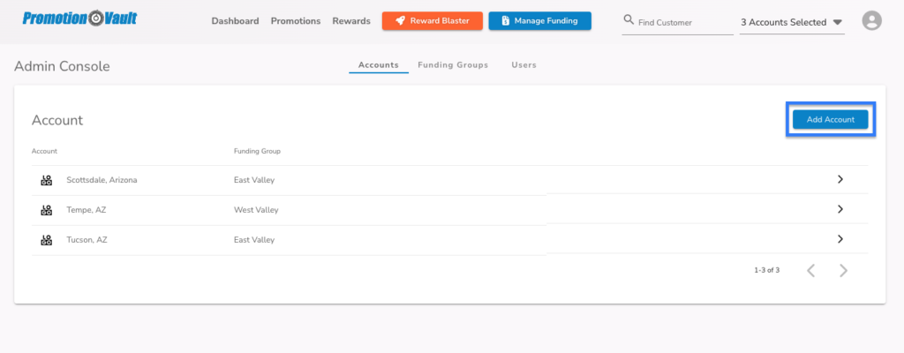Open the user profile avatar icon

coord(871,21)
